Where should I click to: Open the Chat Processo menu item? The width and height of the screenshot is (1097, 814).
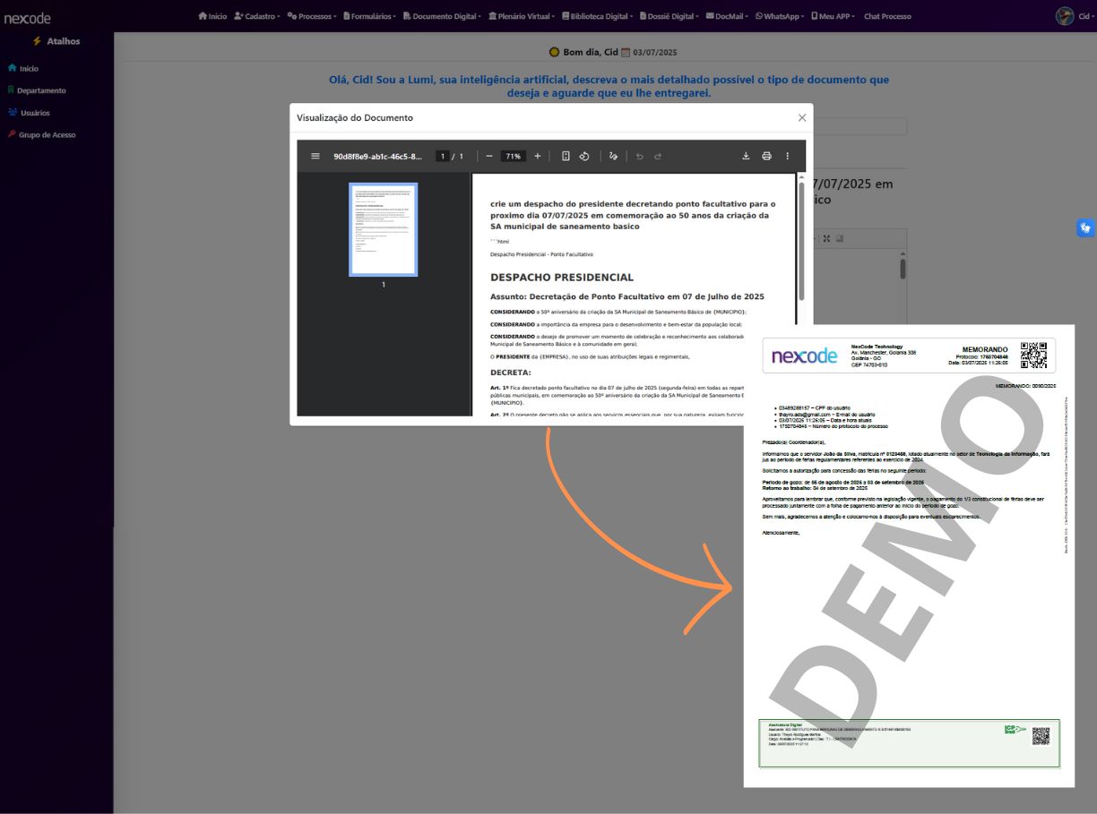[885, 15]
